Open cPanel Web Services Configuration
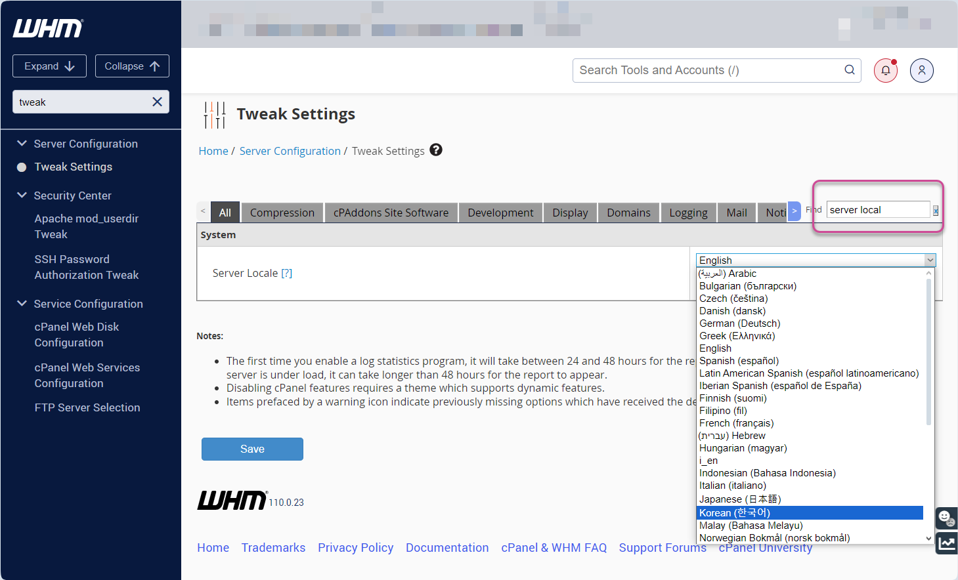The width and height of the screenshot is (958, 580). tap(87, 375)
